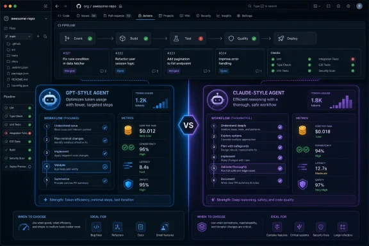Select the Critical systems icon
The image size is (369, 246).
[x=299, y=227]
